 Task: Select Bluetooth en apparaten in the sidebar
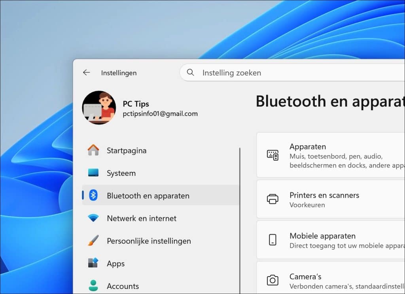pos(148,195)
